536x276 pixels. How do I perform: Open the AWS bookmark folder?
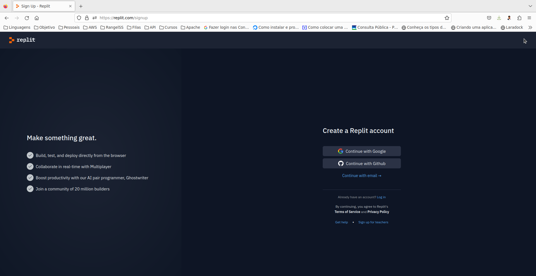(x=90, y=27)
